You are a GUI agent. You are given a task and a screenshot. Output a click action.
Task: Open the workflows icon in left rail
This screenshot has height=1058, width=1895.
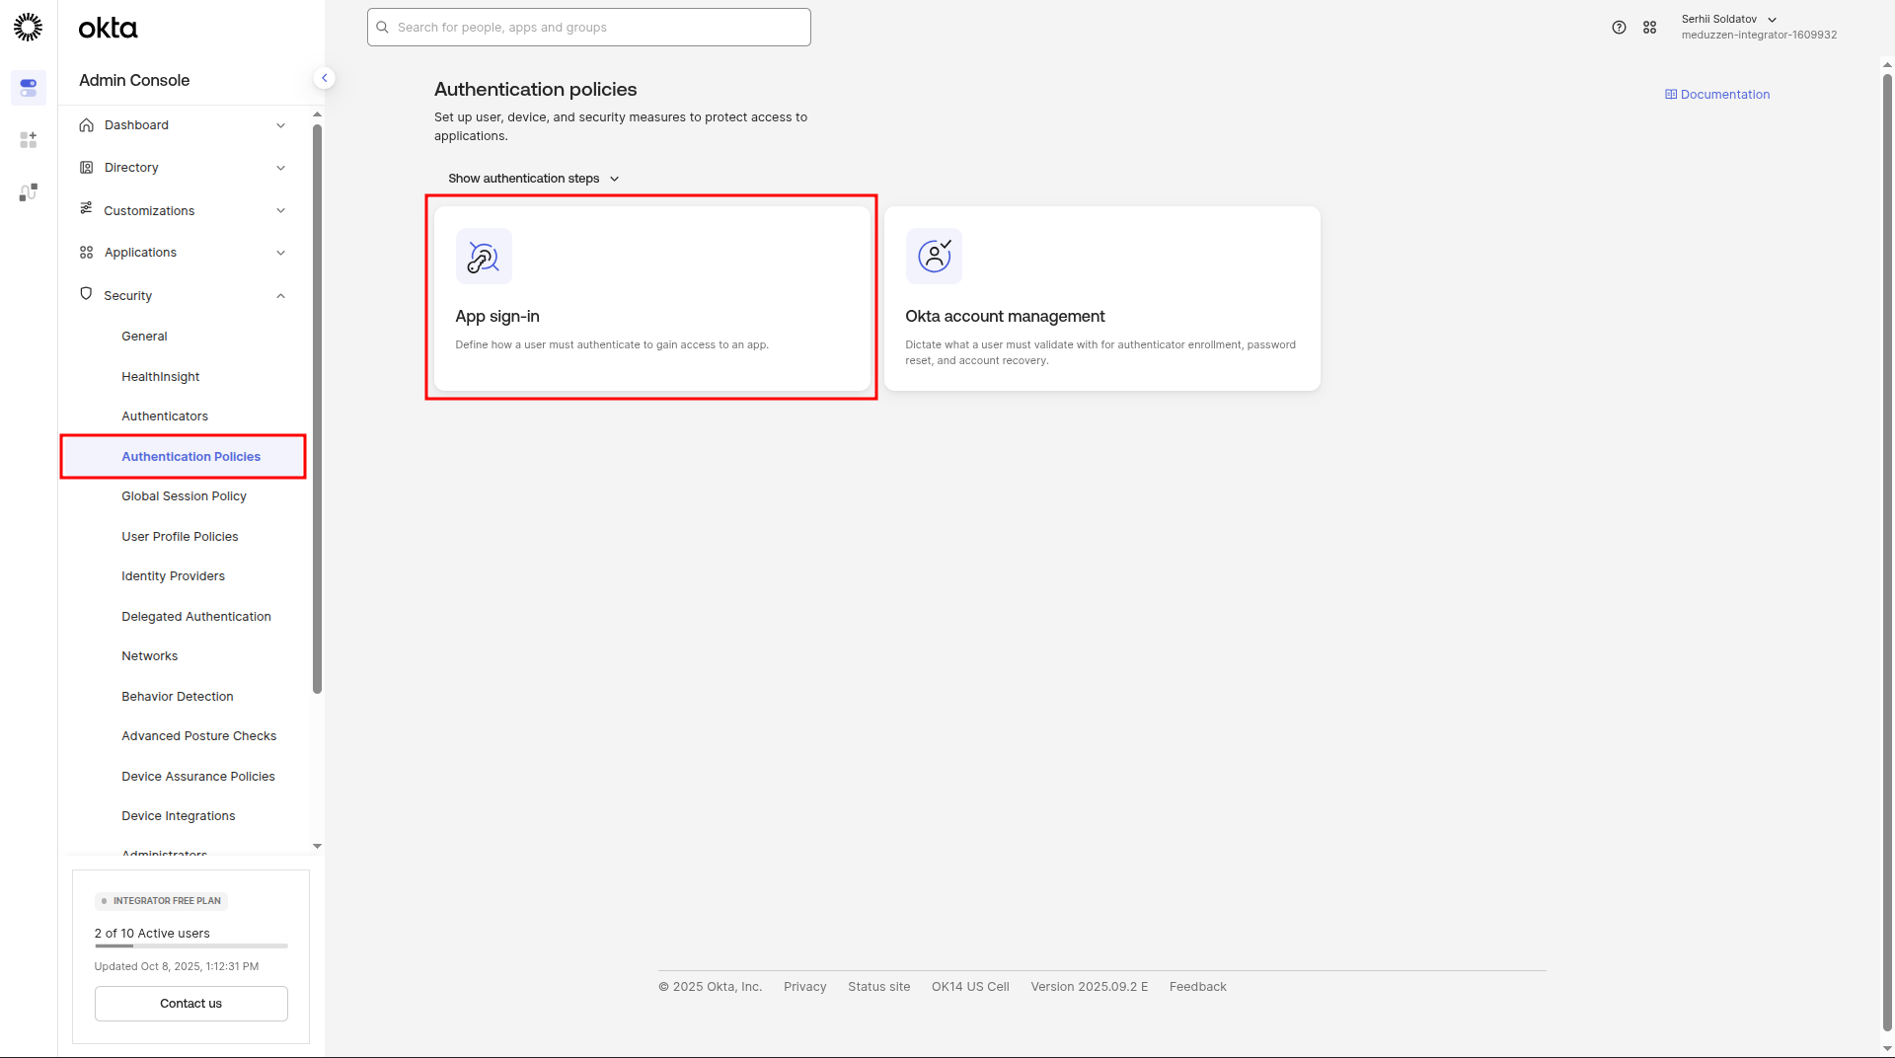tap(29, 192)
